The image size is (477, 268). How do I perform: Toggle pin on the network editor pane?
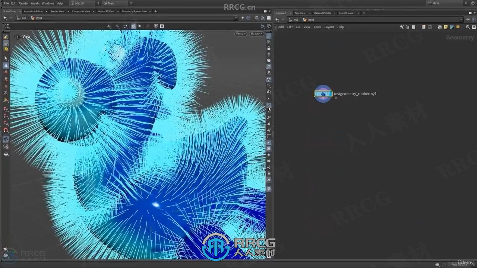click(467, 20)
